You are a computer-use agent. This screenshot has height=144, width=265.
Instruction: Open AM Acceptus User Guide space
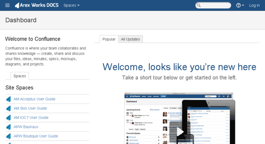(x=34, y=99)
